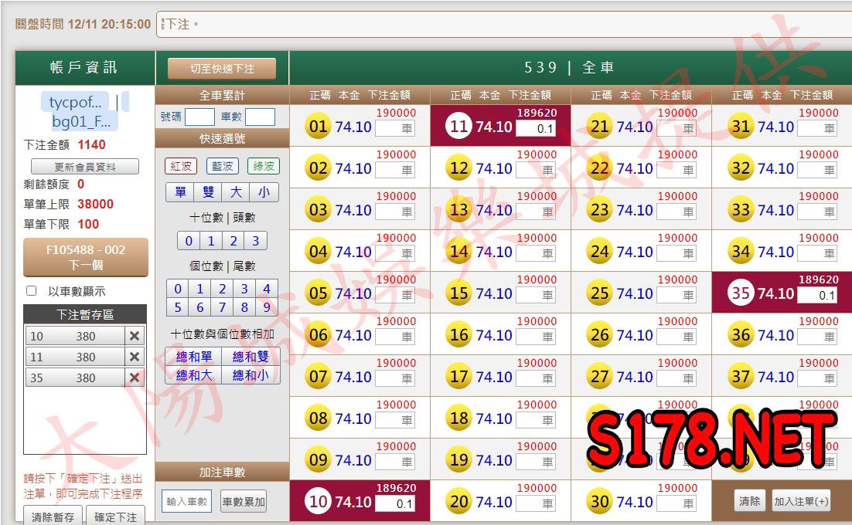Select units digit 7 under 個位數
The width and height of the screenshot is (852, 525).
[x=222, y=307]
